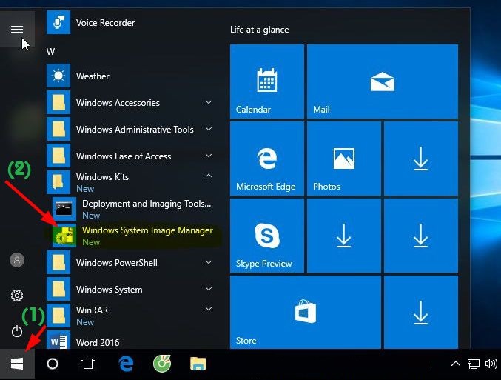Select Windows System Image Manager label
This screenshot has height=380, width=501.
(147, 230)
